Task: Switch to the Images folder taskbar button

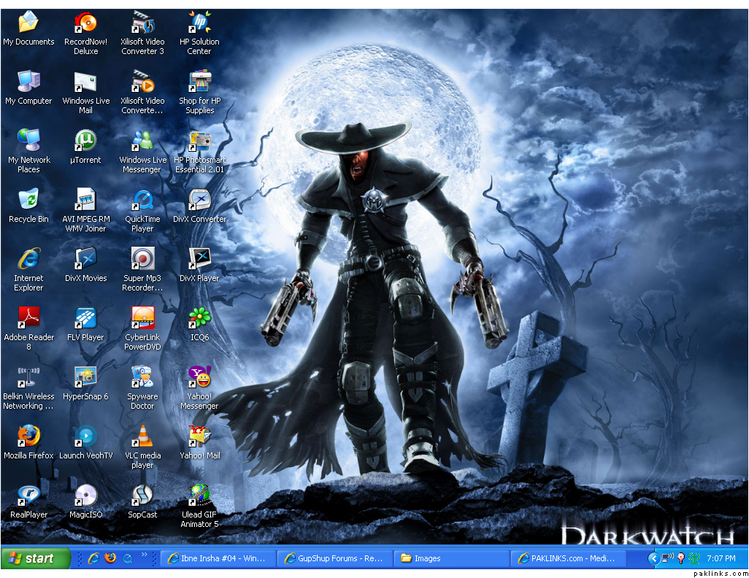Action: click(x=450, y=558)
